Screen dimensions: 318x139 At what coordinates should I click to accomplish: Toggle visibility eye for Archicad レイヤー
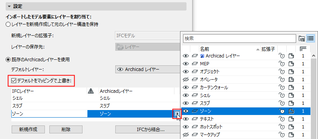[186, 56]
